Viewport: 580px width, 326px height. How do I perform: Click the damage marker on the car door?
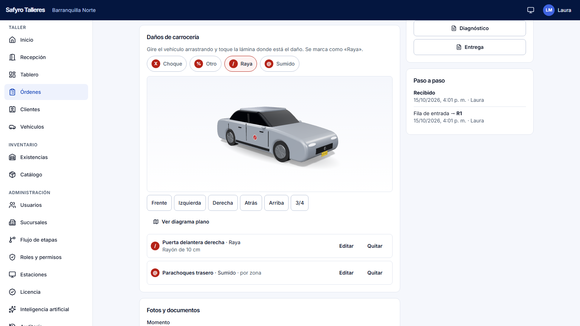(255, 138)
